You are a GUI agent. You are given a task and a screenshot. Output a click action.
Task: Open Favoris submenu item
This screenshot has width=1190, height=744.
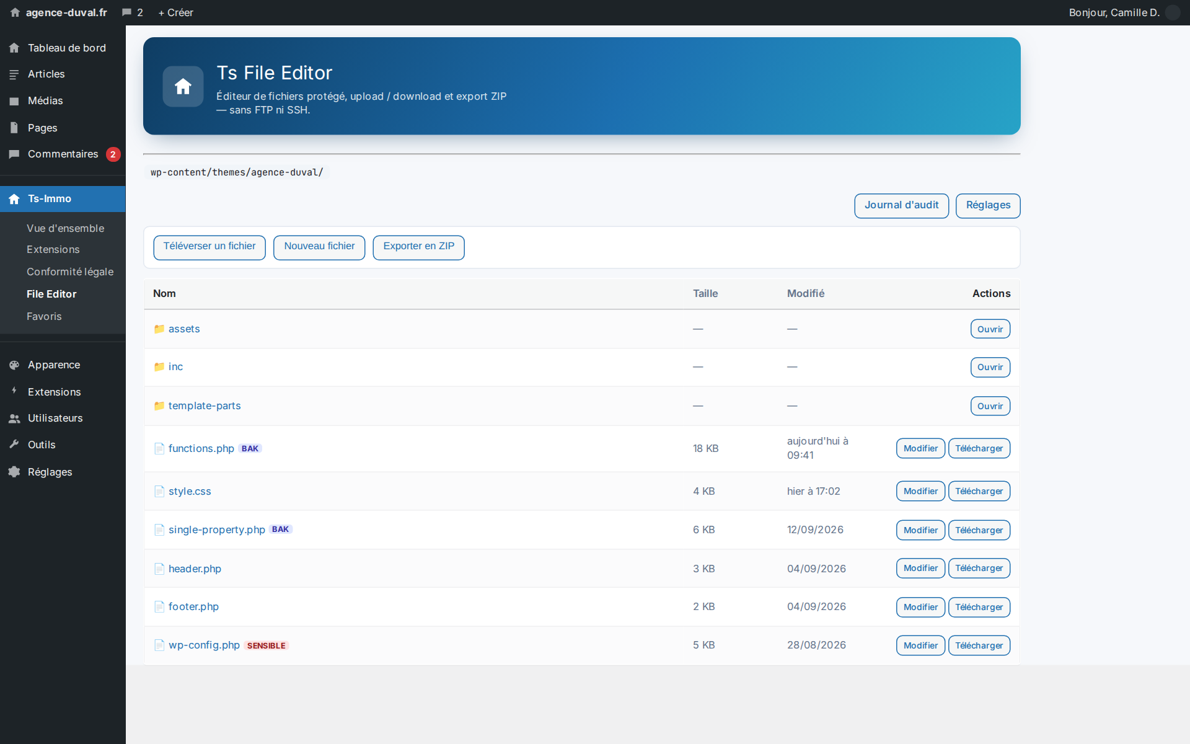pyautogui.click(x=44, y=316)
